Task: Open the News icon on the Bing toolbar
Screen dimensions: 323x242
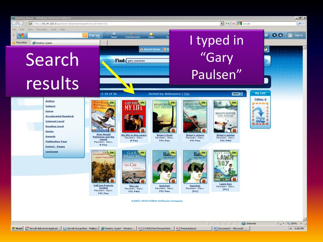Action: click(114, 35)
